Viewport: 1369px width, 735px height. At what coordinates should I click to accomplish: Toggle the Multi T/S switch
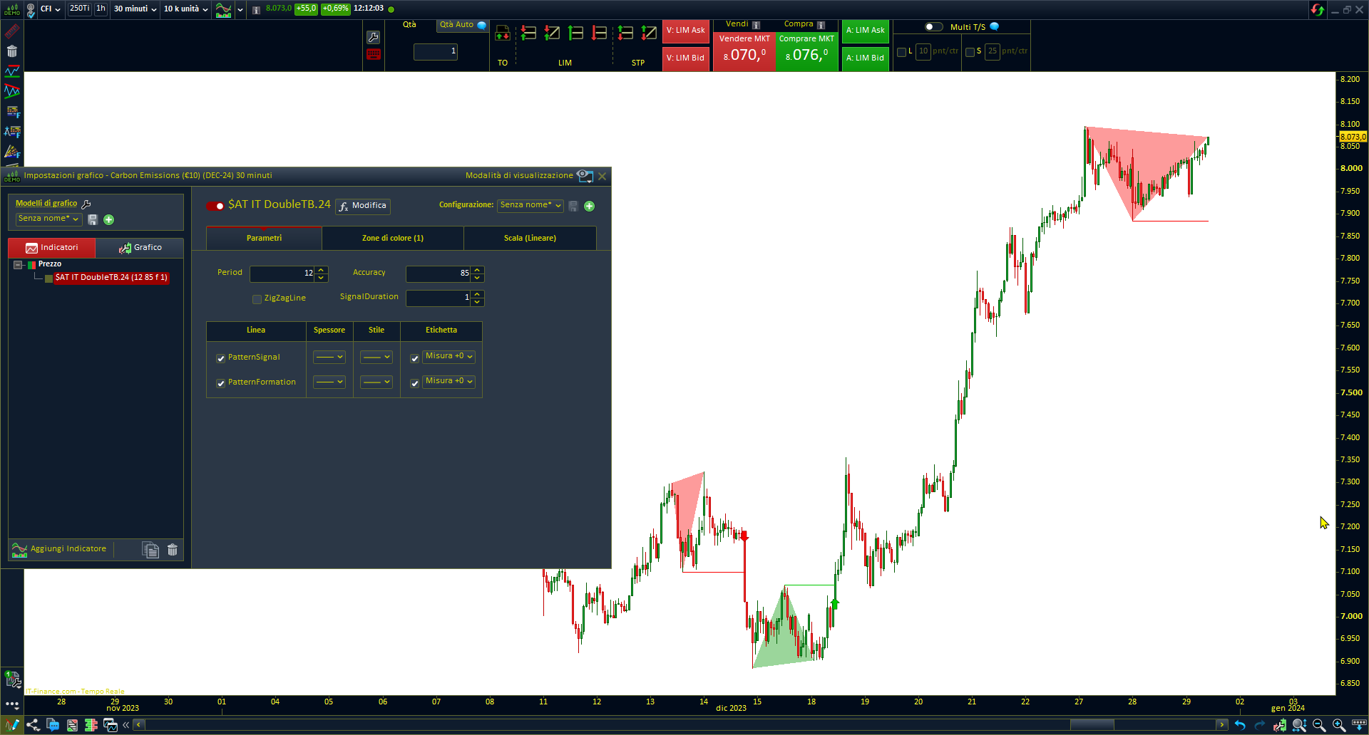(933, 27)
